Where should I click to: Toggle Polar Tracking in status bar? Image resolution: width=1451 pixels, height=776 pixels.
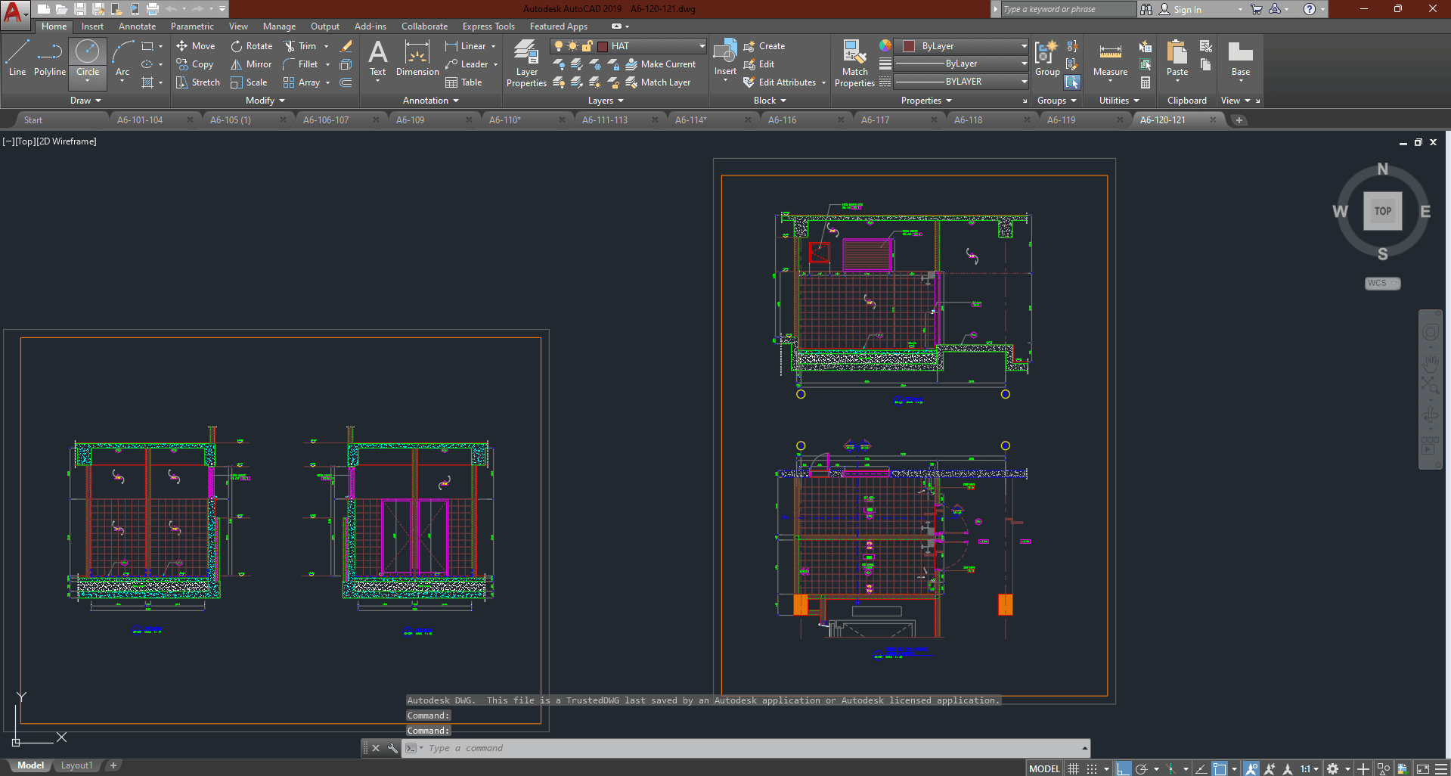[1142, 768]
